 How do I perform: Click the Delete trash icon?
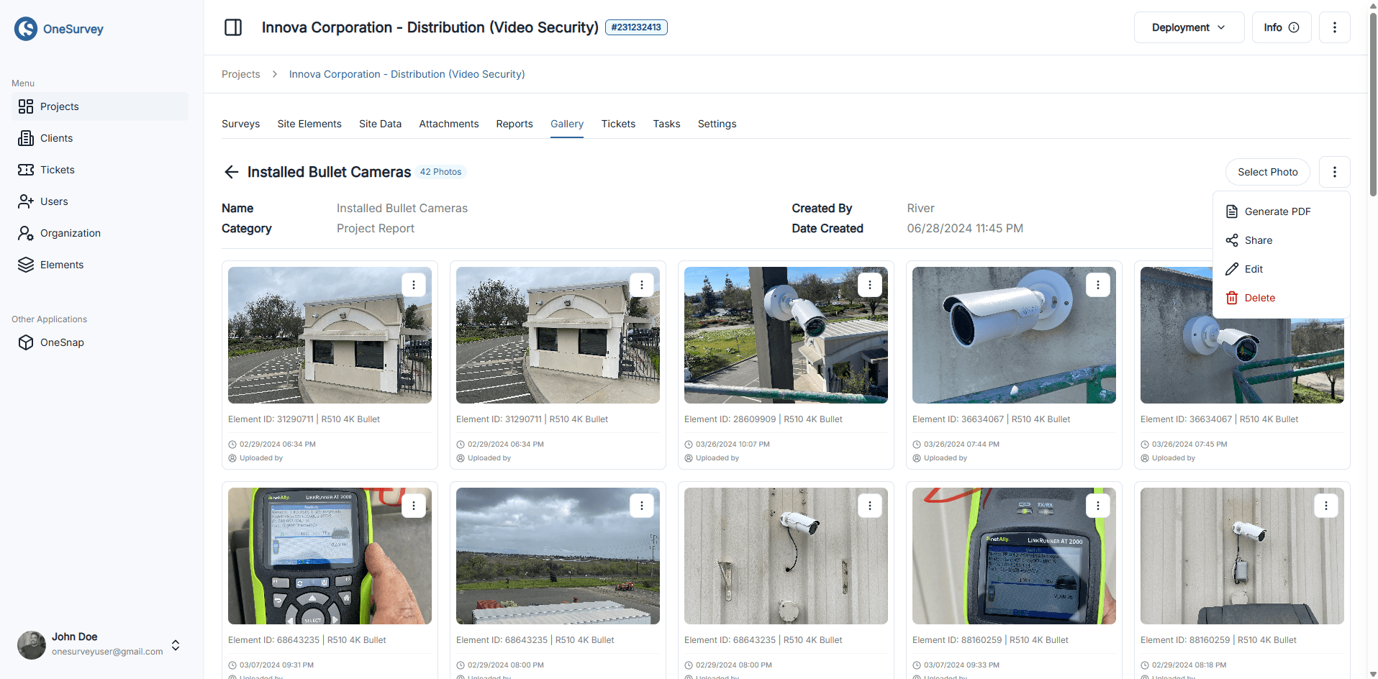[x=1231, y=297]
